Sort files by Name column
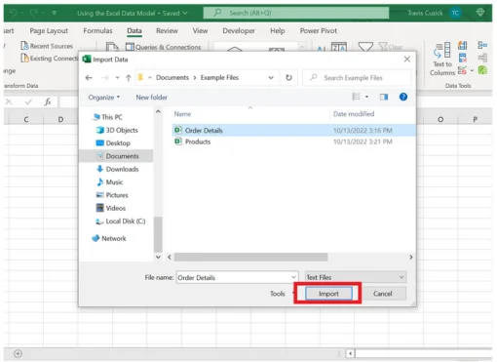Screen dimensions: 497x362 click(x=182, y=114)
